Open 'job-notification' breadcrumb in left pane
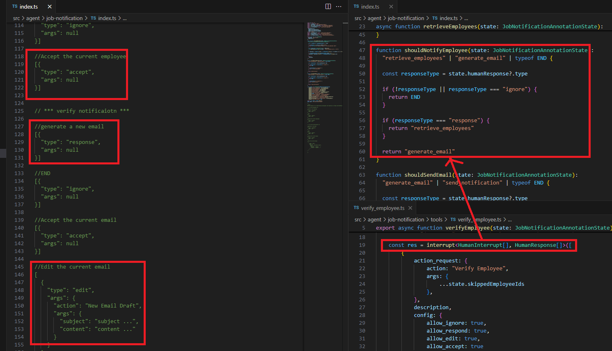This screenshot has height=351, width=612. (64, 18)
